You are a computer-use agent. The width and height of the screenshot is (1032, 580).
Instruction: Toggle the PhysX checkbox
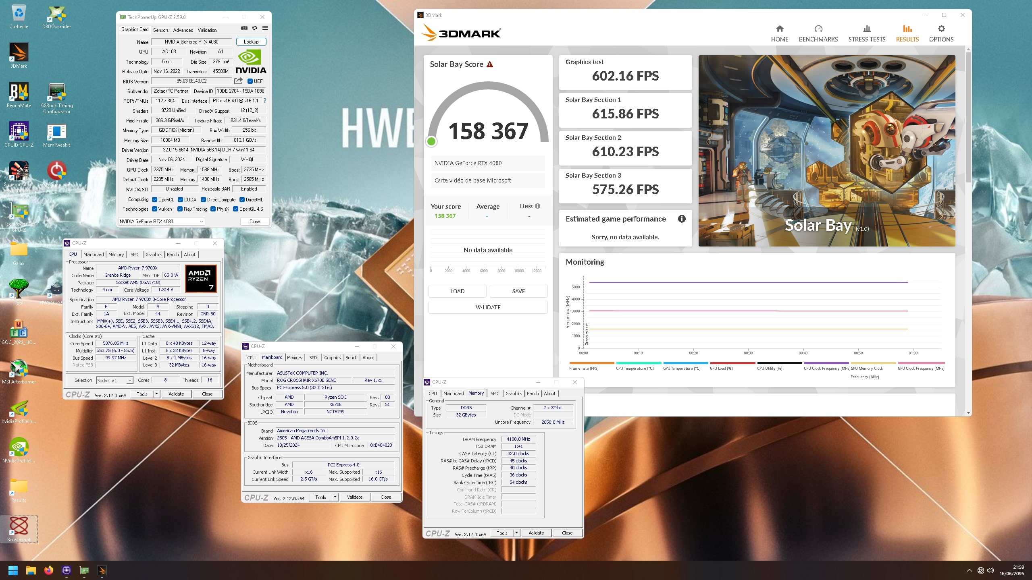(213, 209)
